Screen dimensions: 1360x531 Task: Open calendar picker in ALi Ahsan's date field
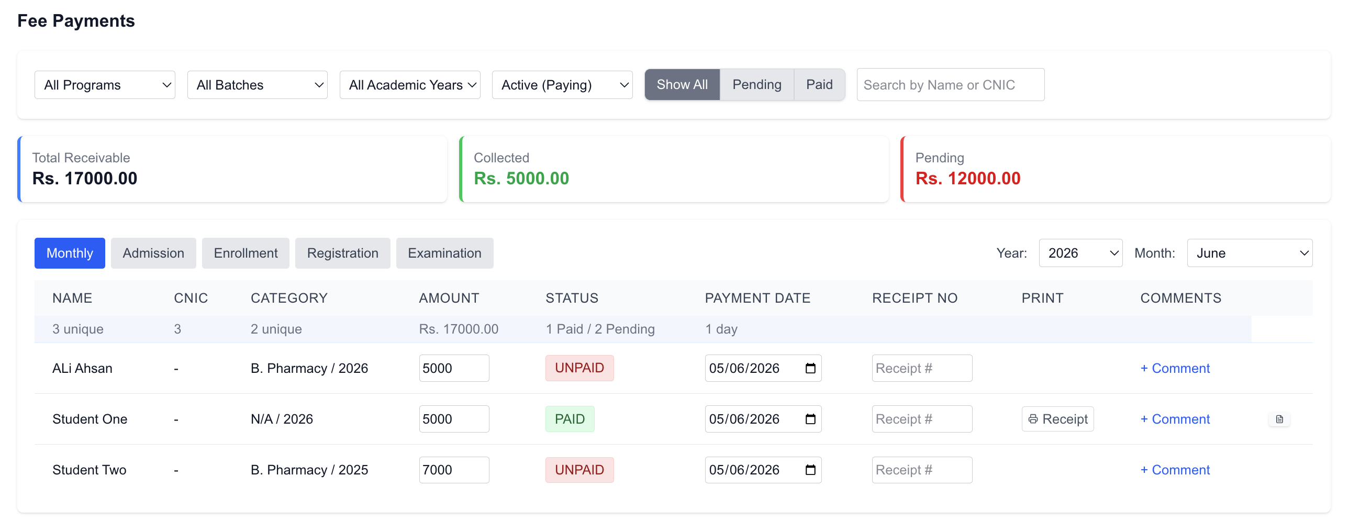[x=810, y=368]
